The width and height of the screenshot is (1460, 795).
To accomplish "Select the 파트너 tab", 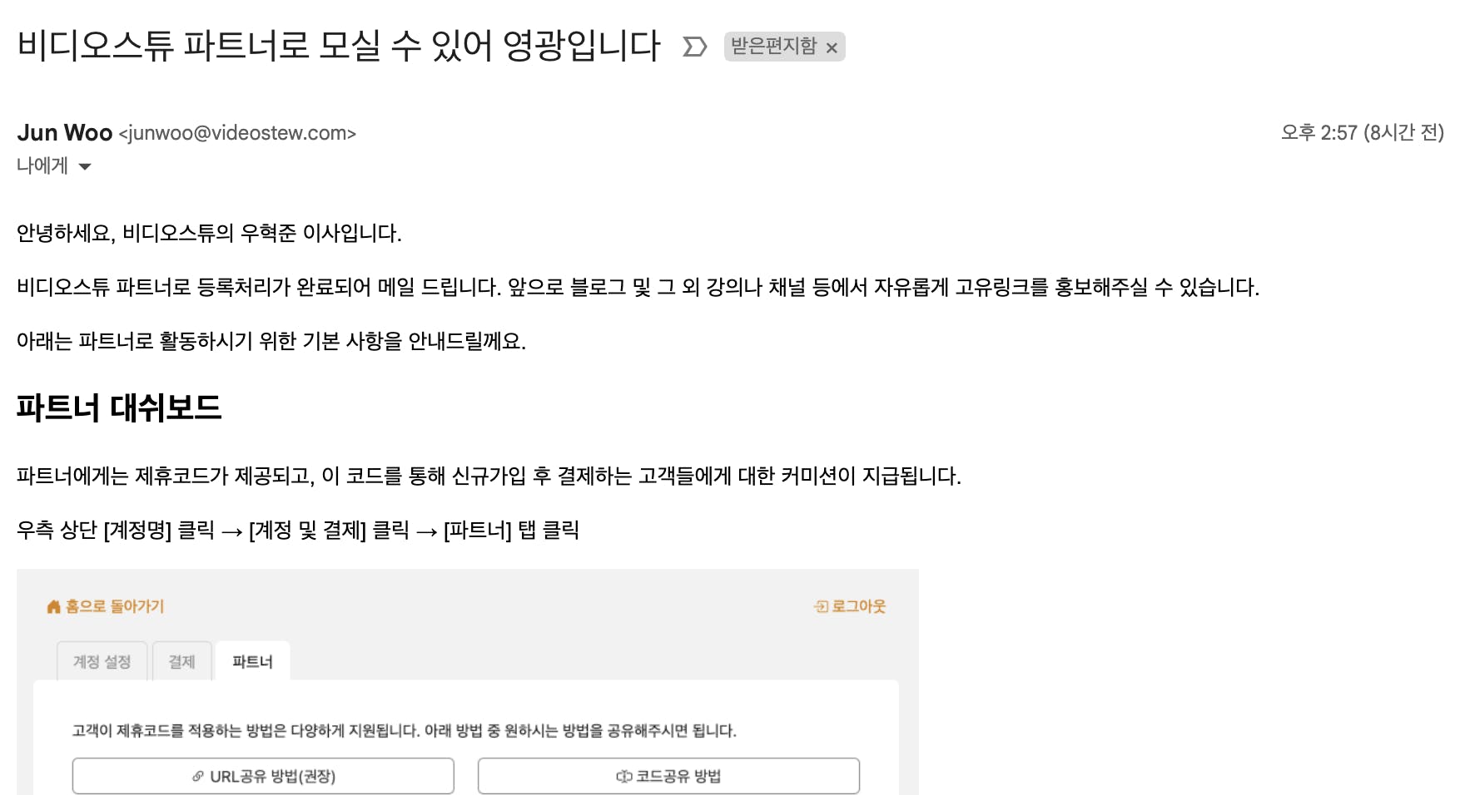I will click(252, 661).
